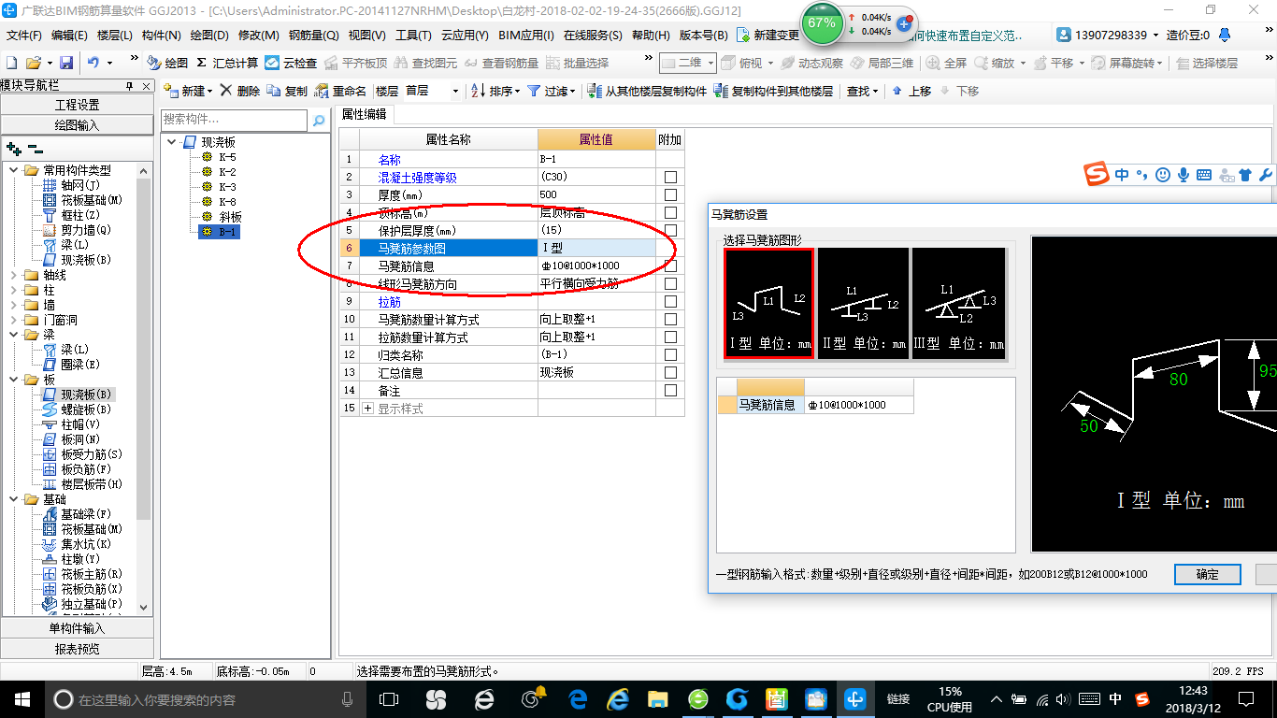1277x718 pixels.
Task: Click 删除 delete component
Action: coord(240,91)
